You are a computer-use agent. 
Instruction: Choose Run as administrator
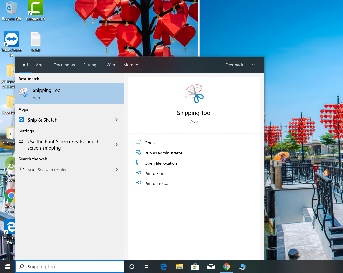[163, 153]
